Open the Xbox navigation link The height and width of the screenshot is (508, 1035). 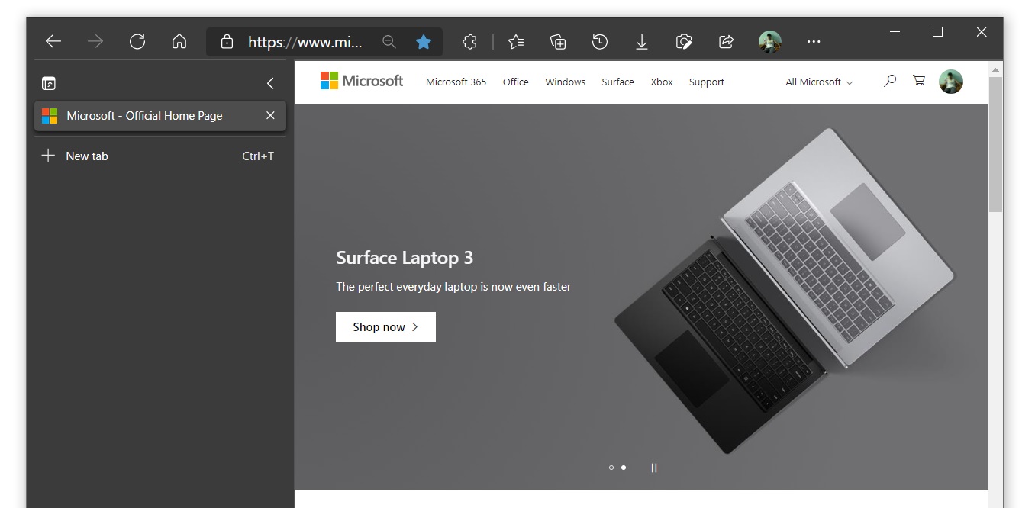pyautogui.click(x=662, y=82)
